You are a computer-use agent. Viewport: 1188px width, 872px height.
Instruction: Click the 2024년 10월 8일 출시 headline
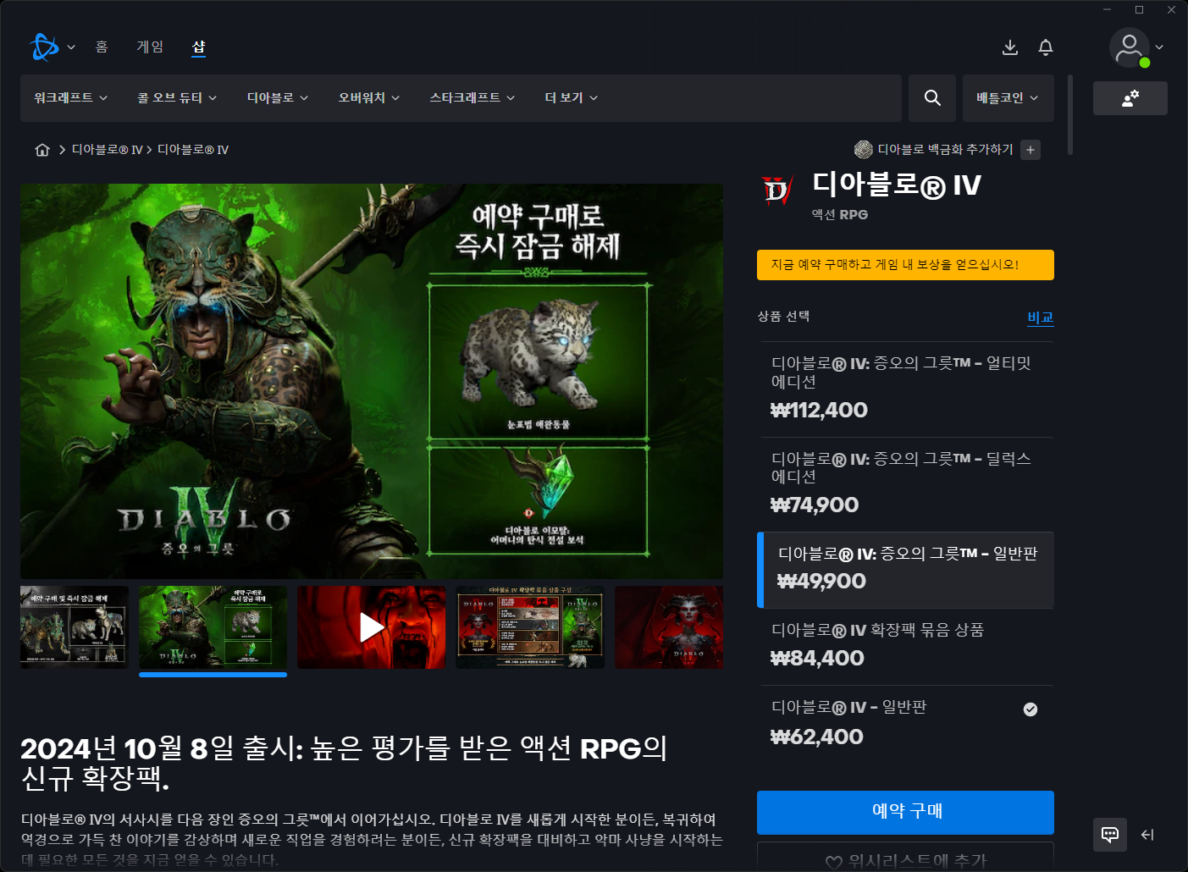click(x=344, y=762)
